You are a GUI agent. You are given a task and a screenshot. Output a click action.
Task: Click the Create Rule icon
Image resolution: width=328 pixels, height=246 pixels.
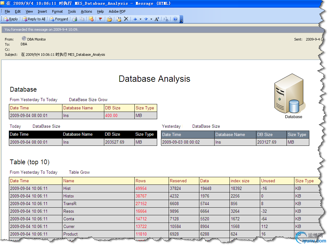coord(119,19)
